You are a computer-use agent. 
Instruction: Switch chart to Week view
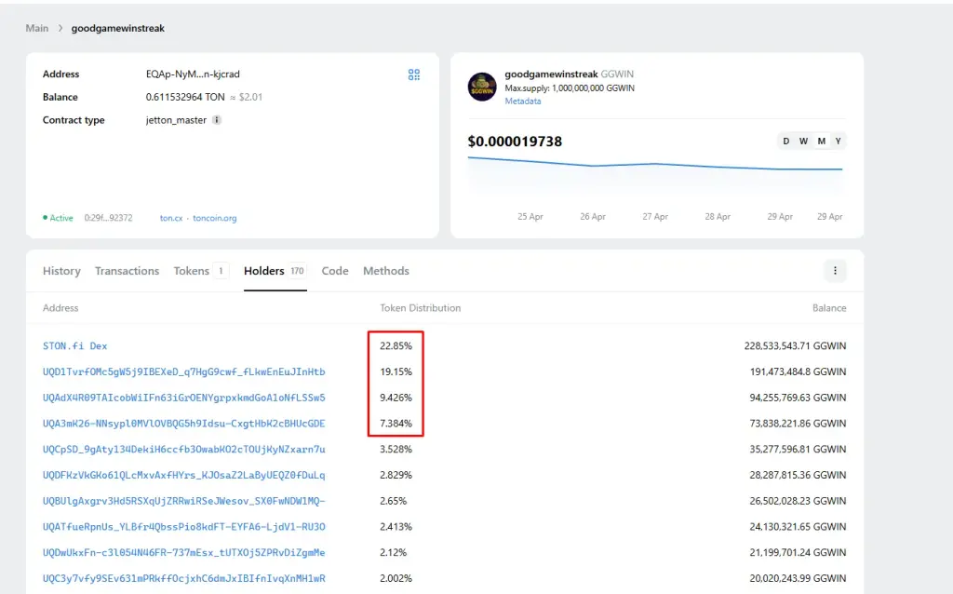click(803, 142)
